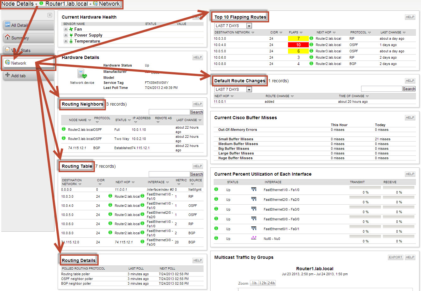
Task: Open the All Details tab
Action: [x=28, y=25]
